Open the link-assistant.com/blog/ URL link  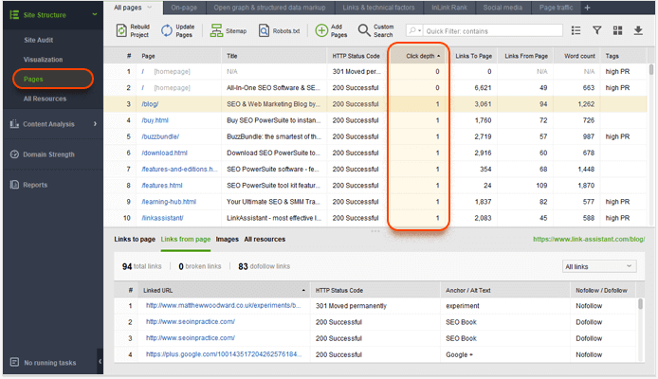click(589, 239)
